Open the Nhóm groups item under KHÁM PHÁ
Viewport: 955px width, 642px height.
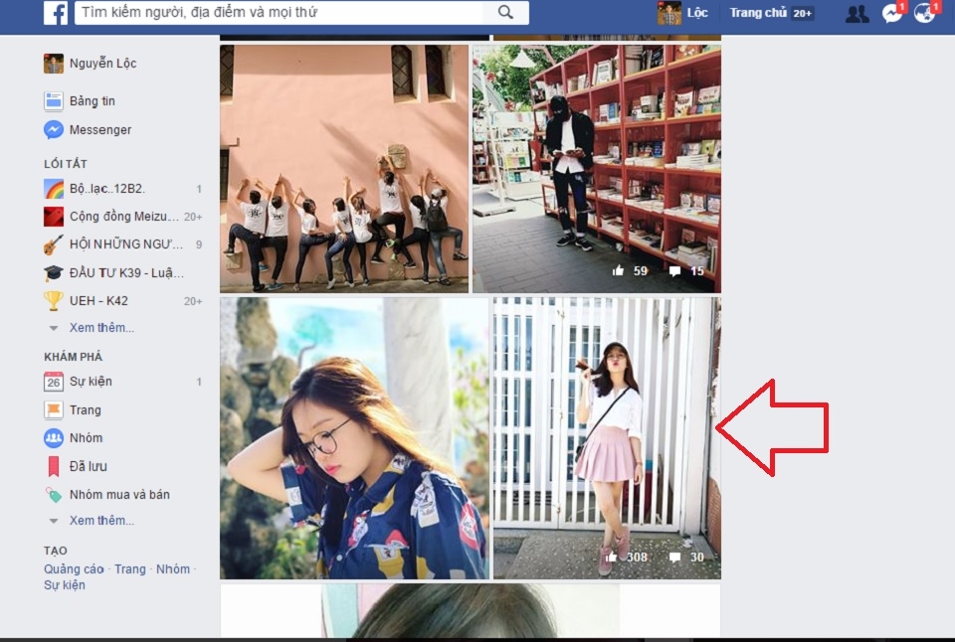[x=86, y=438]
